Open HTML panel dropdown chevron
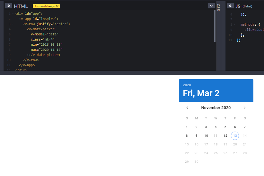This screenshot has height=176, width=264. click(x=211, y=6)
